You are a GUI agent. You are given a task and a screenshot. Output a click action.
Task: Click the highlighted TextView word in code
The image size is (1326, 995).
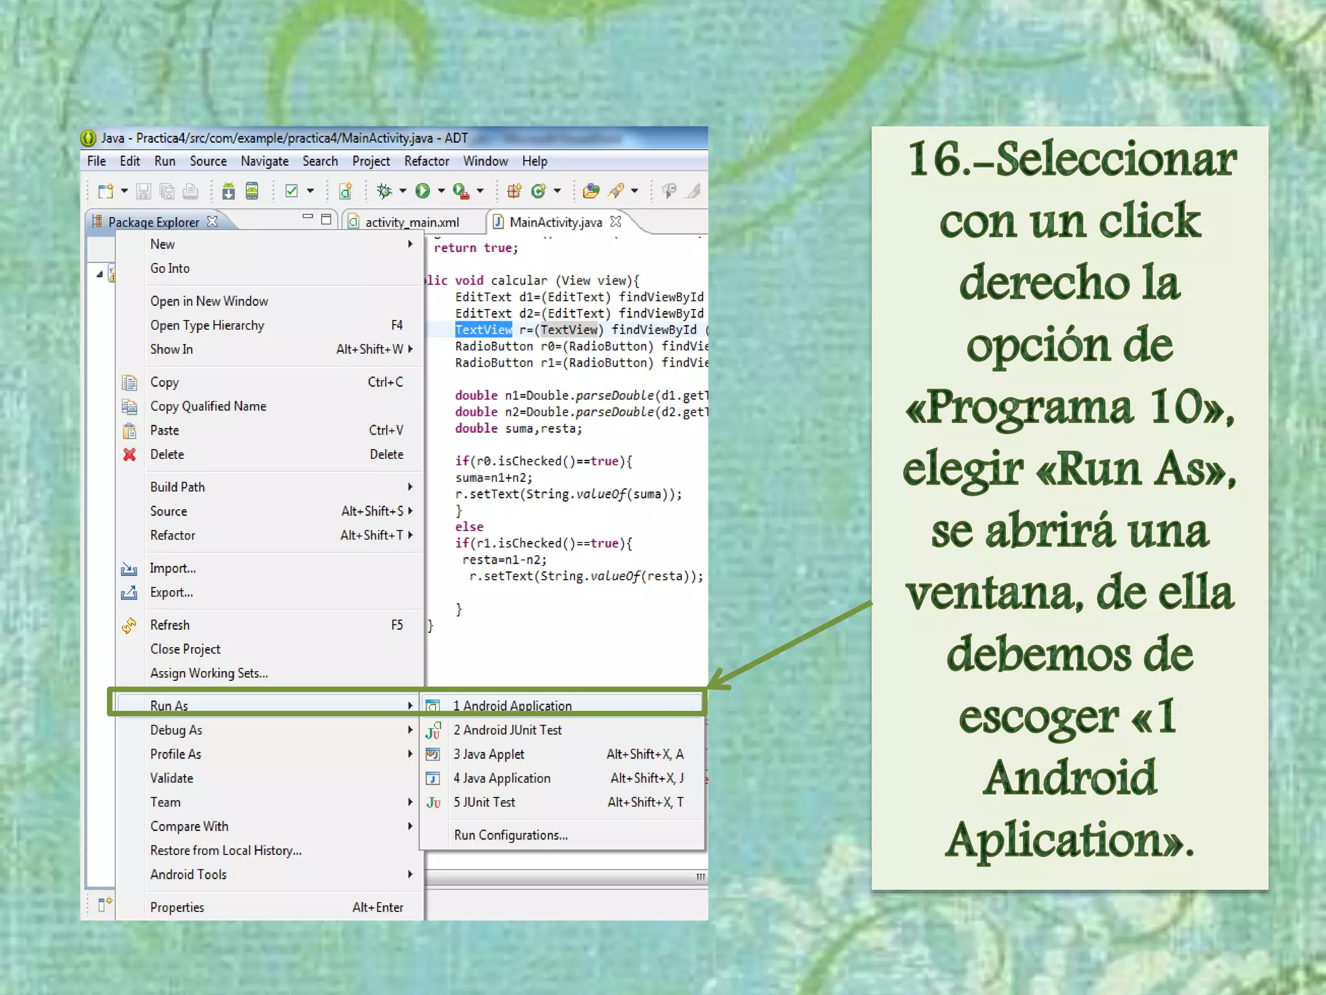483,330
